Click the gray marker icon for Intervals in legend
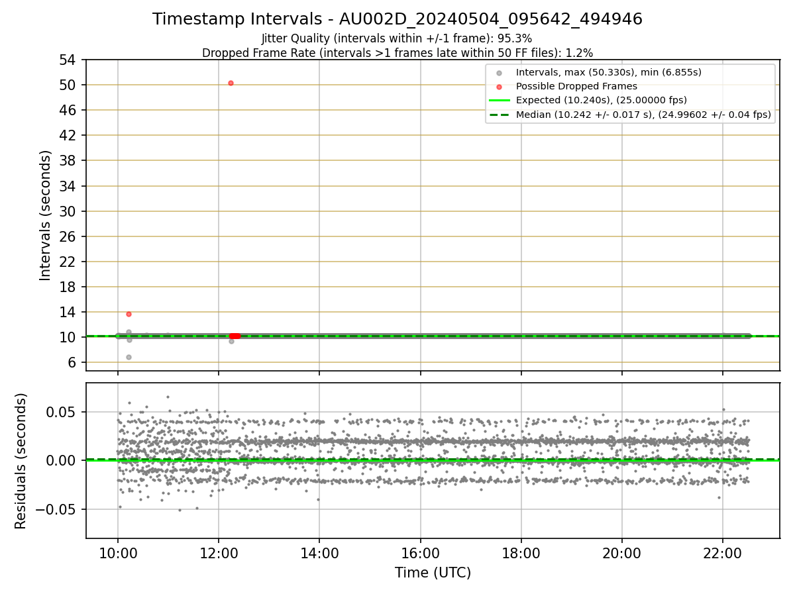Image resolution: width=795 pixels, height=596 pixels. 499,73
